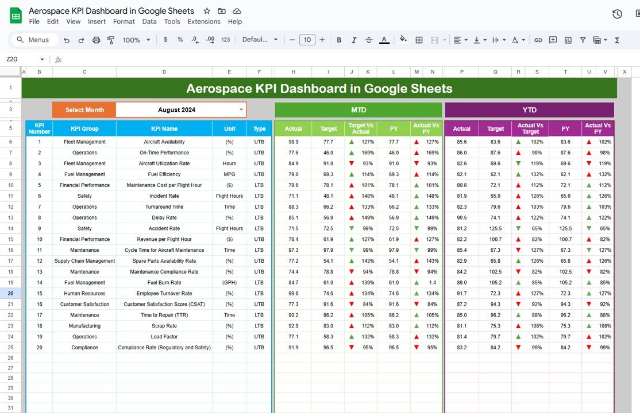The height and width of the screenshot is (413, 640).
Task: Open the Extensions menu
Action: coord(204,22)
